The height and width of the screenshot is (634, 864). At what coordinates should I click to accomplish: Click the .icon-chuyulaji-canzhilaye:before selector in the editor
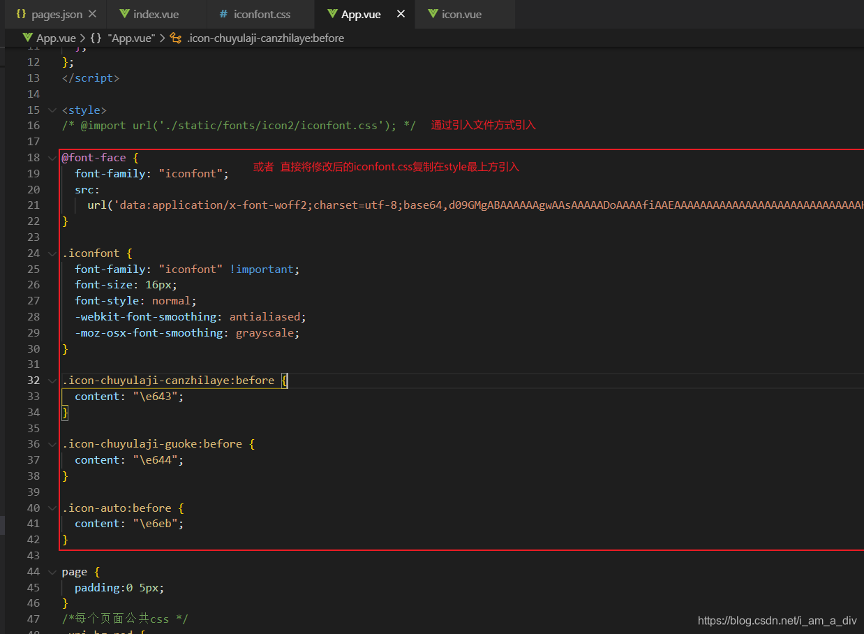click(168, 381)
